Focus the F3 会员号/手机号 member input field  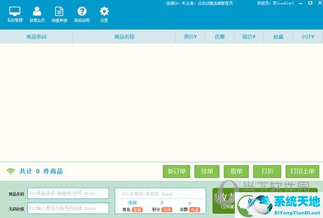tap(160, 194)
